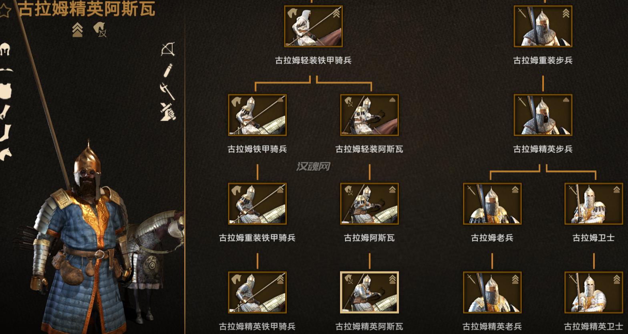
Task: Click the bow weapon icon
Action: 168,49
